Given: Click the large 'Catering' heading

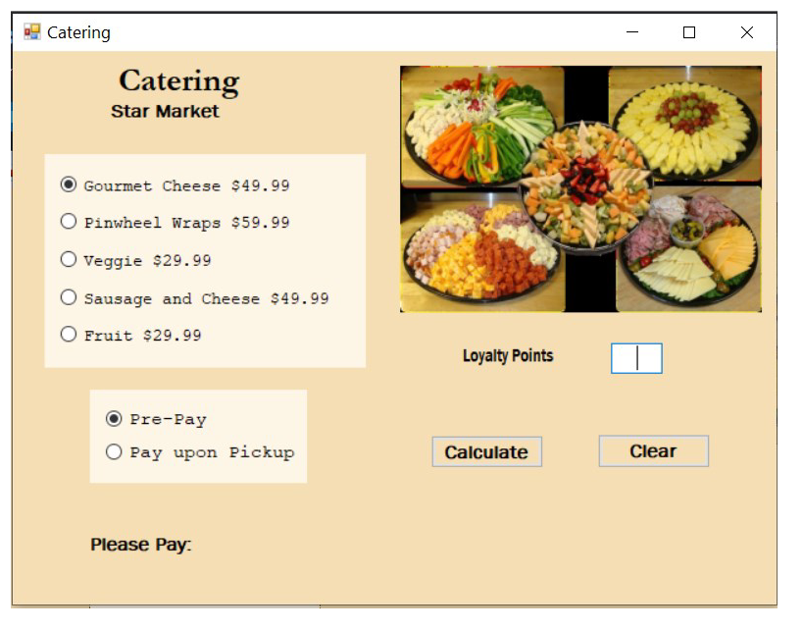Looking at the screenshot, I should coord(179,81).
